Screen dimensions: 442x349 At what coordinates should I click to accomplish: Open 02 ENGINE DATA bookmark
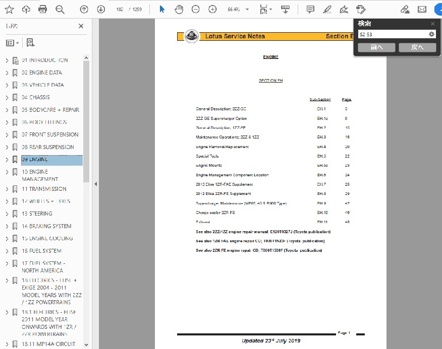click(42, 73)
